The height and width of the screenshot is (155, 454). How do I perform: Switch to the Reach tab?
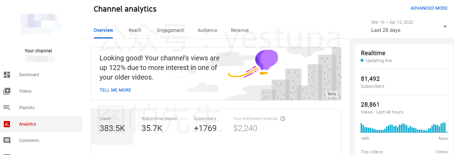coord(135,30)
